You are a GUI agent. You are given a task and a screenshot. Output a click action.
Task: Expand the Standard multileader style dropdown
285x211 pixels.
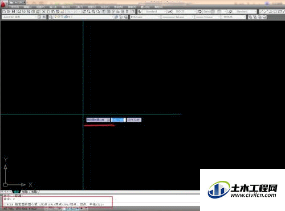tap(255, 11)
